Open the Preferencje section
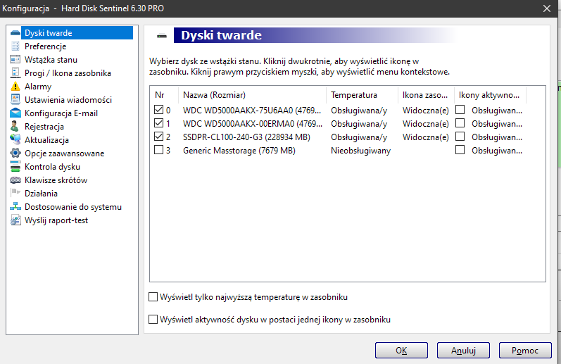Viewport: 561px width, 364px height. point(45,46)
